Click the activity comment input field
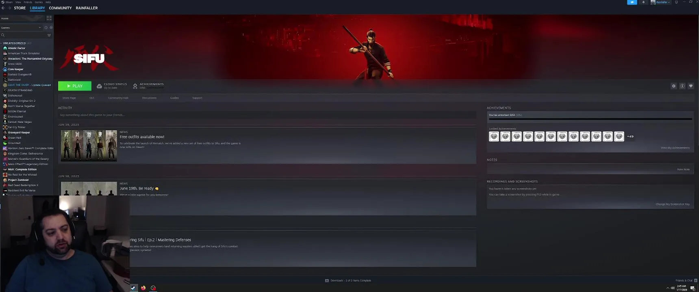The height and width of the screenshot is (292, 699). tap(267, 115)
